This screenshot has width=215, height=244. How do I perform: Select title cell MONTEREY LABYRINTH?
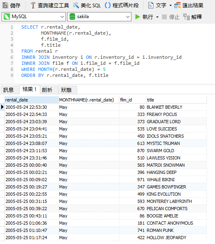coord(176,201)
